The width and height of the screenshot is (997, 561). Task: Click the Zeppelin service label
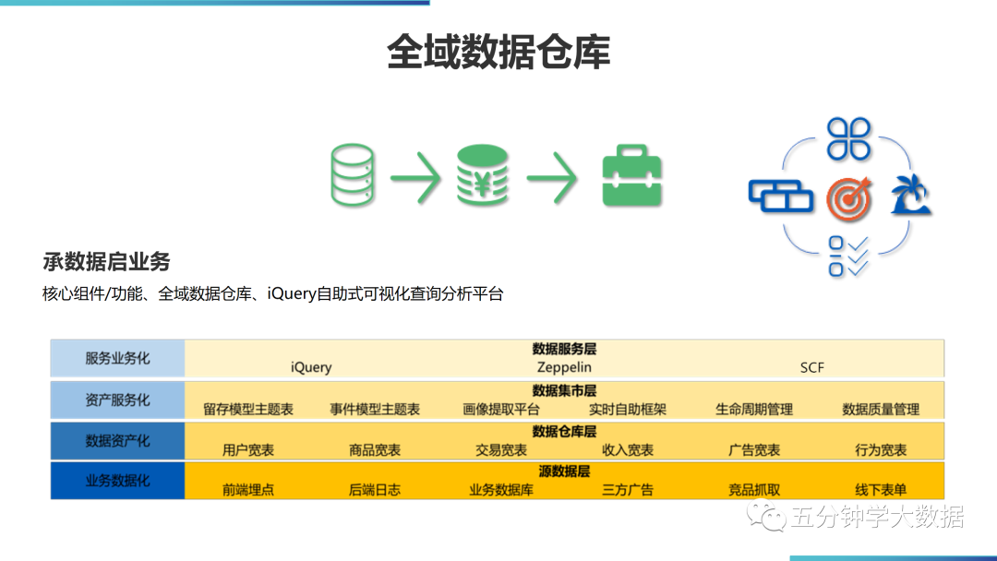pyautogui.click(x=564, y=367)
